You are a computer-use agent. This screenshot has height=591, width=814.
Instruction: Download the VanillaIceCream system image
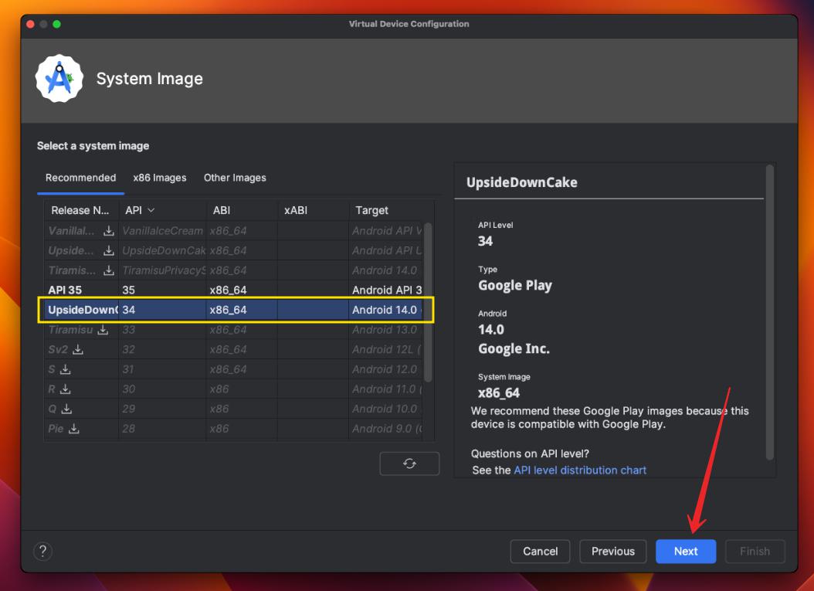coord(108,230)
